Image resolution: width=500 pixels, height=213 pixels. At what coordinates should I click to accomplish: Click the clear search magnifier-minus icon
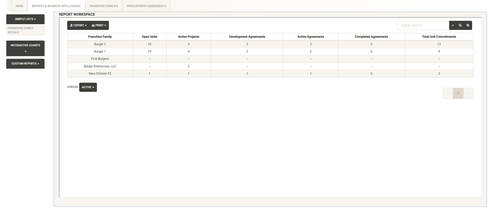tap(468, 25)
